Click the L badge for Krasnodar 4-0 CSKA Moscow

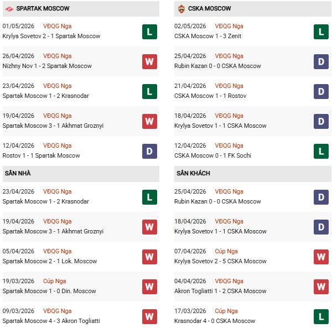(321, 317)
